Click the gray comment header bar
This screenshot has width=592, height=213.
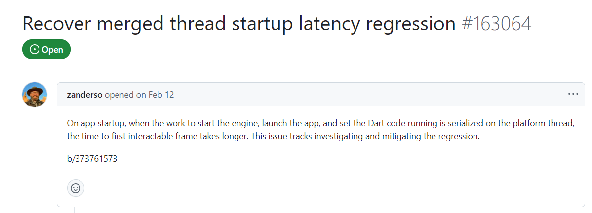[320, 95]
